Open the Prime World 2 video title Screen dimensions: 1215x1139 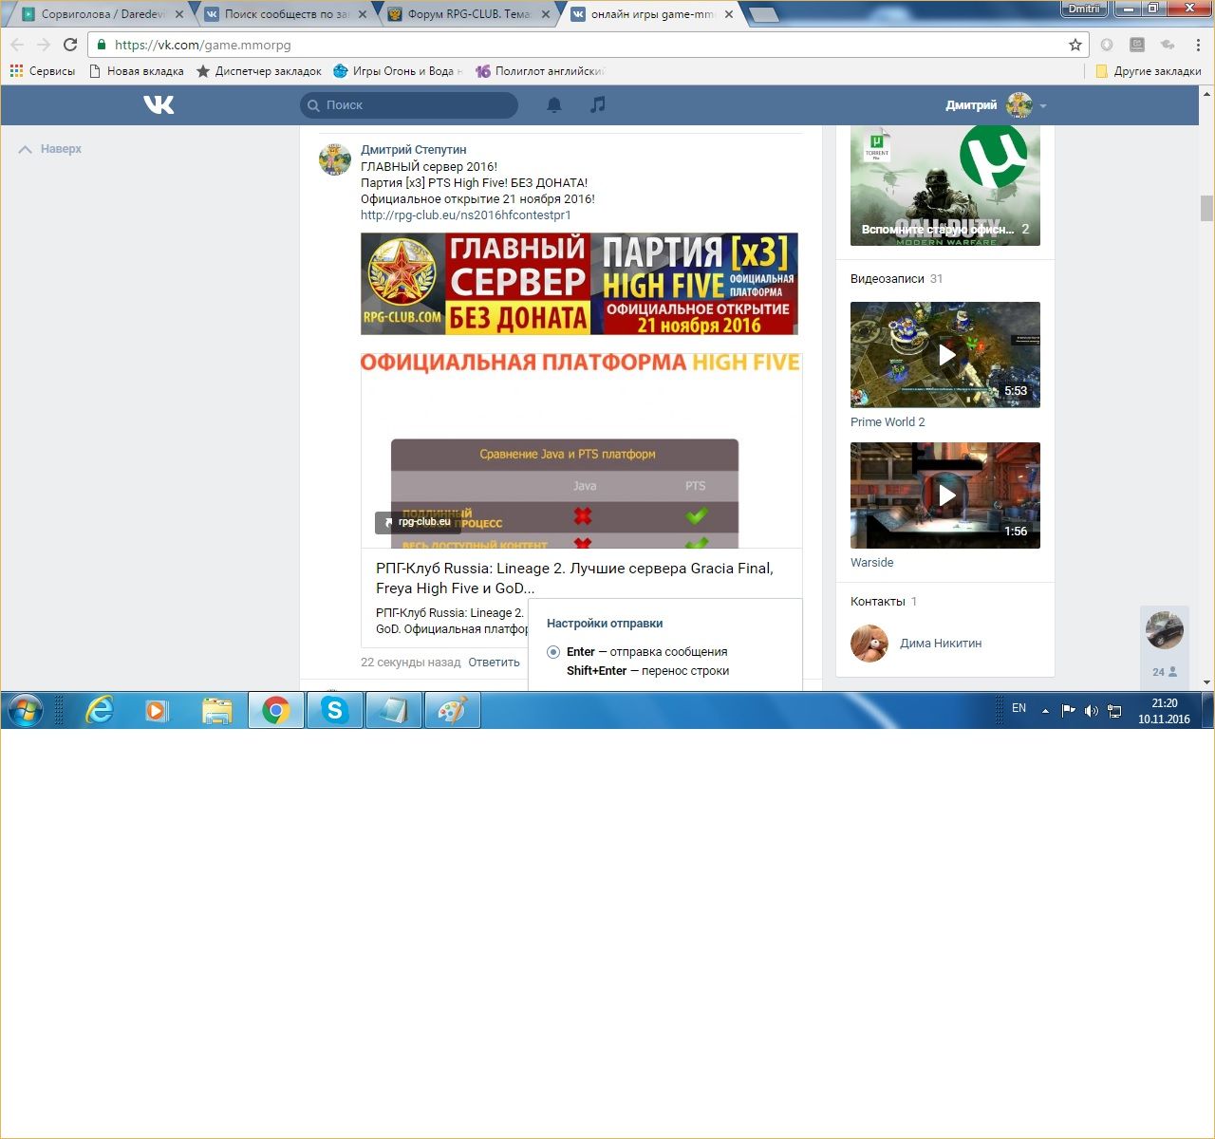pos(888,422)
